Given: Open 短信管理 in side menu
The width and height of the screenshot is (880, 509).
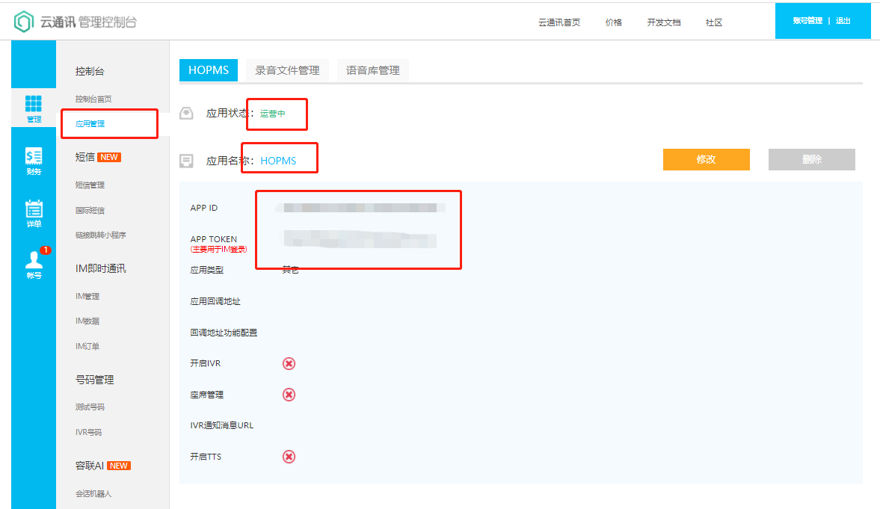Looking at the screenshot, I should tap(90, 185).
